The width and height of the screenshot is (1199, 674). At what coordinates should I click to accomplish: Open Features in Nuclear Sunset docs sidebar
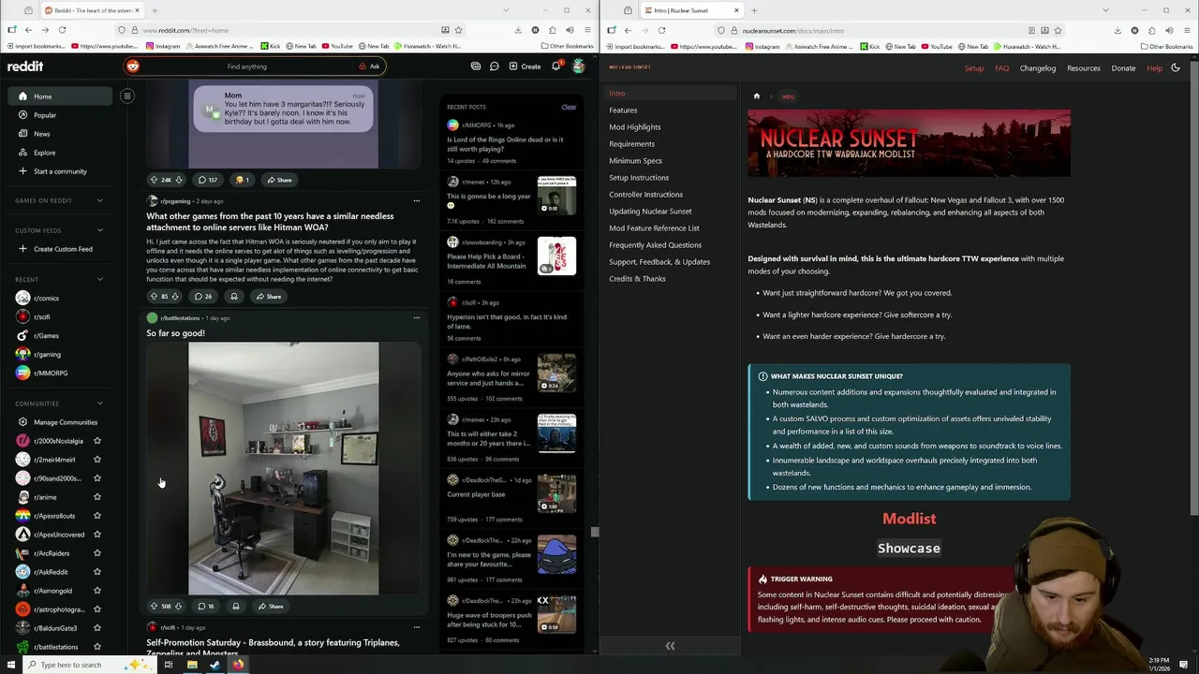pyautogui.click(x=623, y=110)
